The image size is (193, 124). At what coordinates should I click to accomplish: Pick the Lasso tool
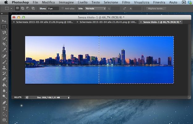(4, 32)
